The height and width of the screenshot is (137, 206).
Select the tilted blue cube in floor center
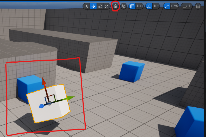[132, 72]
